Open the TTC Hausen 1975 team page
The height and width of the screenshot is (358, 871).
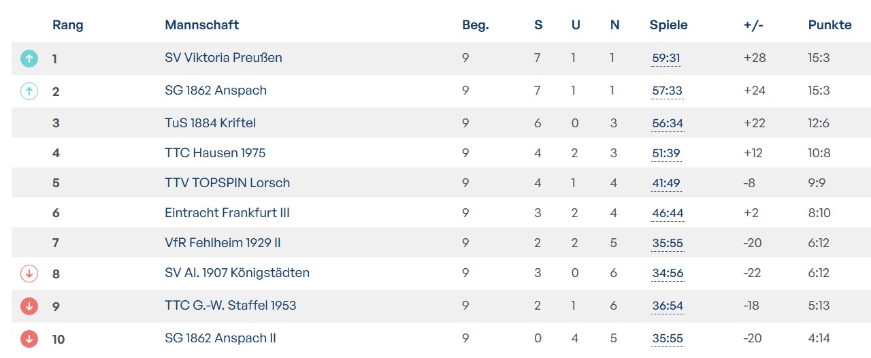coord(215,153)
